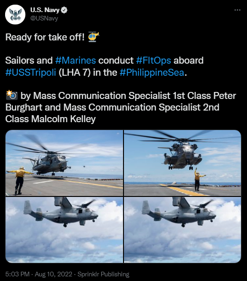
Task: Click the U.S. Navy display name
Action: pyautogui.click(x=45, y=10)
